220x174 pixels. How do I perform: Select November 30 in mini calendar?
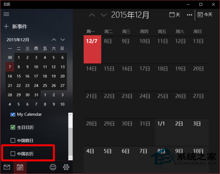pyautogui.click(x=10, y=57)
